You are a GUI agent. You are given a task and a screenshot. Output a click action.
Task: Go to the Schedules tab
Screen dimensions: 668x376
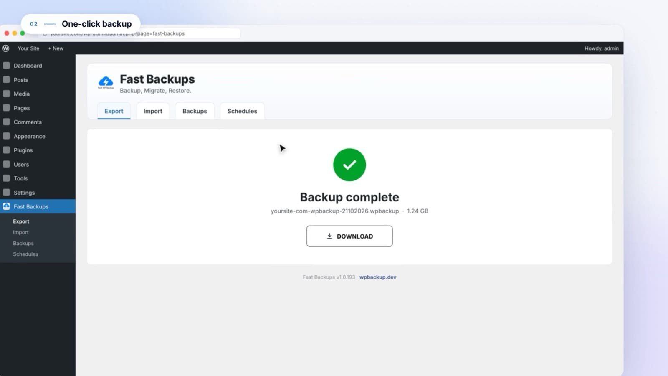tap(242, 111)
